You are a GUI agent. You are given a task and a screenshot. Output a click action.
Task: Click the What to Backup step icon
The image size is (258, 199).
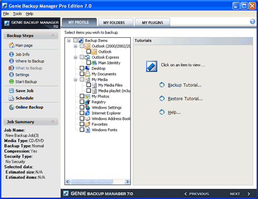11,68
